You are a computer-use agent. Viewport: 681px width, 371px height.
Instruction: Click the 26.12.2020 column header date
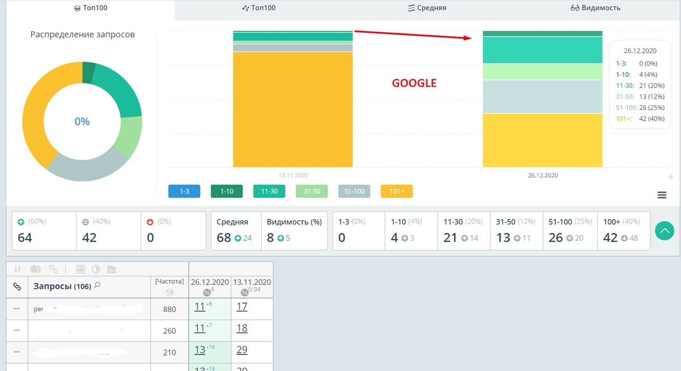[210, 282]
